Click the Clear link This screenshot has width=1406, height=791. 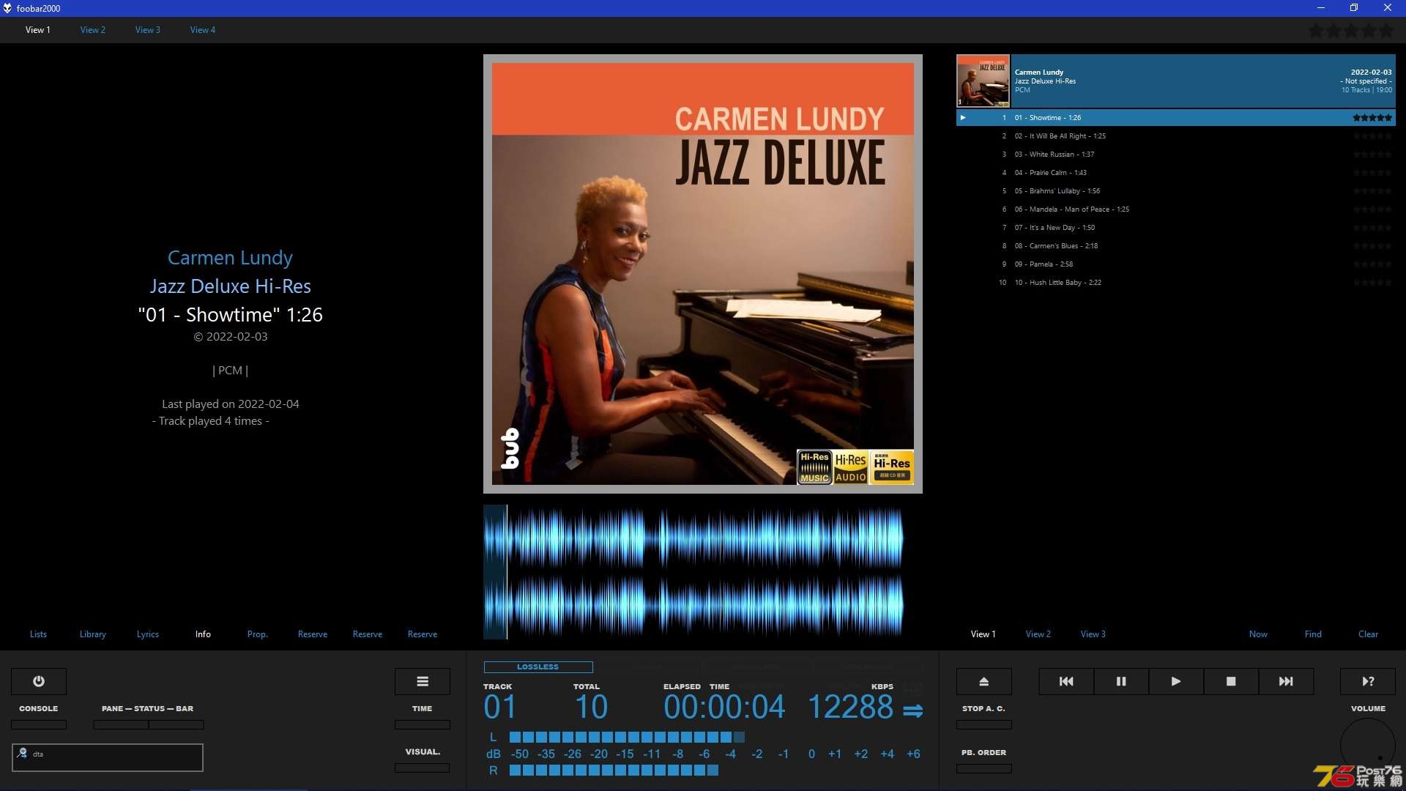(1368, 634)
